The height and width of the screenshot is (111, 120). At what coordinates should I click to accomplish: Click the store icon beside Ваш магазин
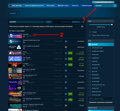[x=10, y=6]
